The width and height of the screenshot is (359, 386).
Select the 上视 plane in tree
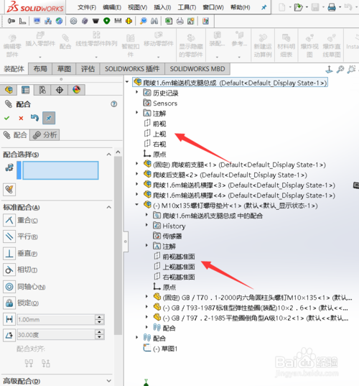[x=155, y=134]
